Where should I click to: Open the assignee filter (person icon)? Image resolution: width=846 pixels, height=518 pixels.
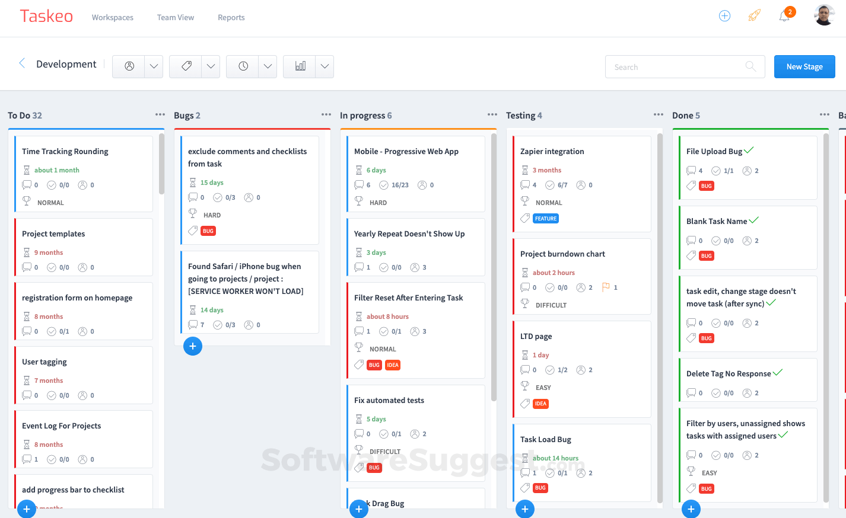coord(129,66)
